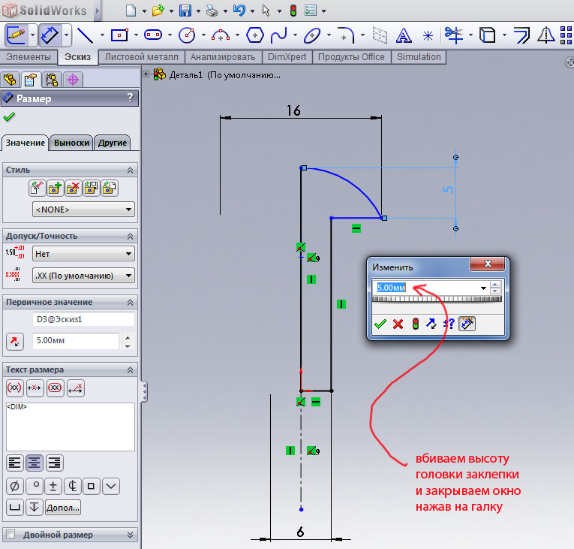The image size is (574, 549).
Task: Click the Допол... button
Action: click(63, 508)
